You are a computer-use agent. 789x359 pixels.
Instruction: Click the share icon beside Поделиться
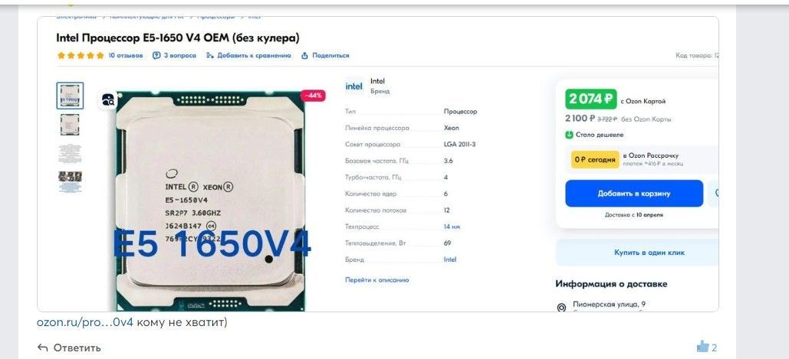click(x=304, y=56)
